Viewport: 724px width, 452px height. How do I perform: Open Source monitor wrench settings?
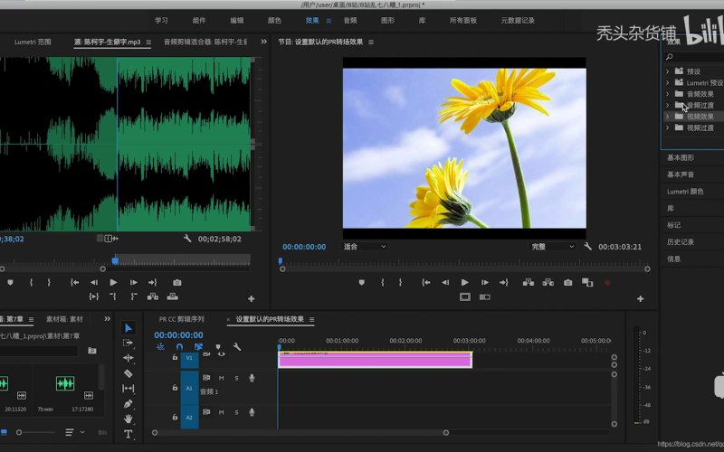click(187, 239)
